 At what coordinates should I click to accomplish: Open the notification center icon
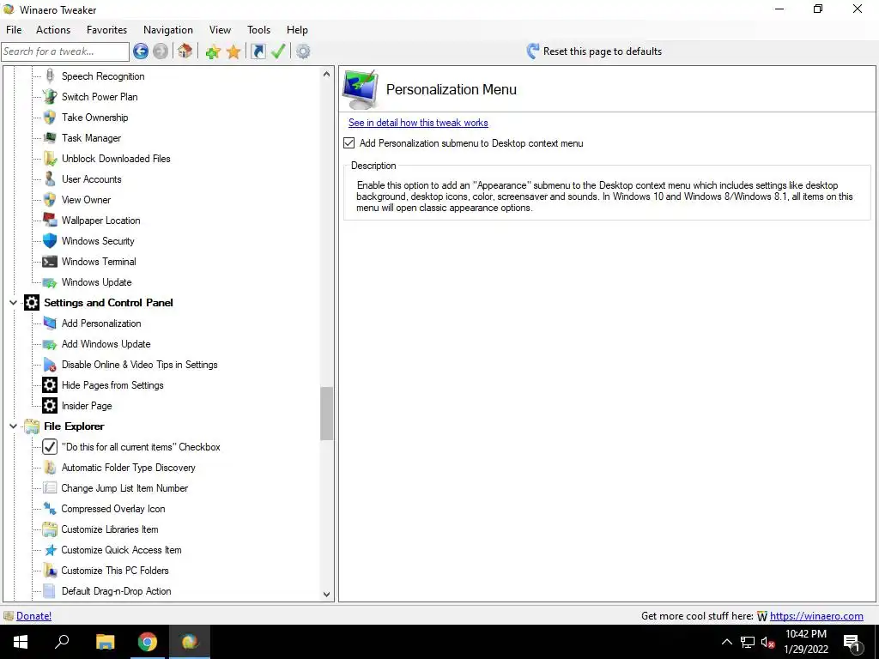(x=851, y=642)
